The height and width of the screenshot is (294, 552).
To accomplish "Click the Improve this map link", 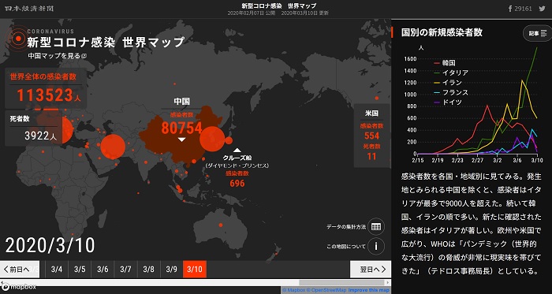I will (369, 291).
